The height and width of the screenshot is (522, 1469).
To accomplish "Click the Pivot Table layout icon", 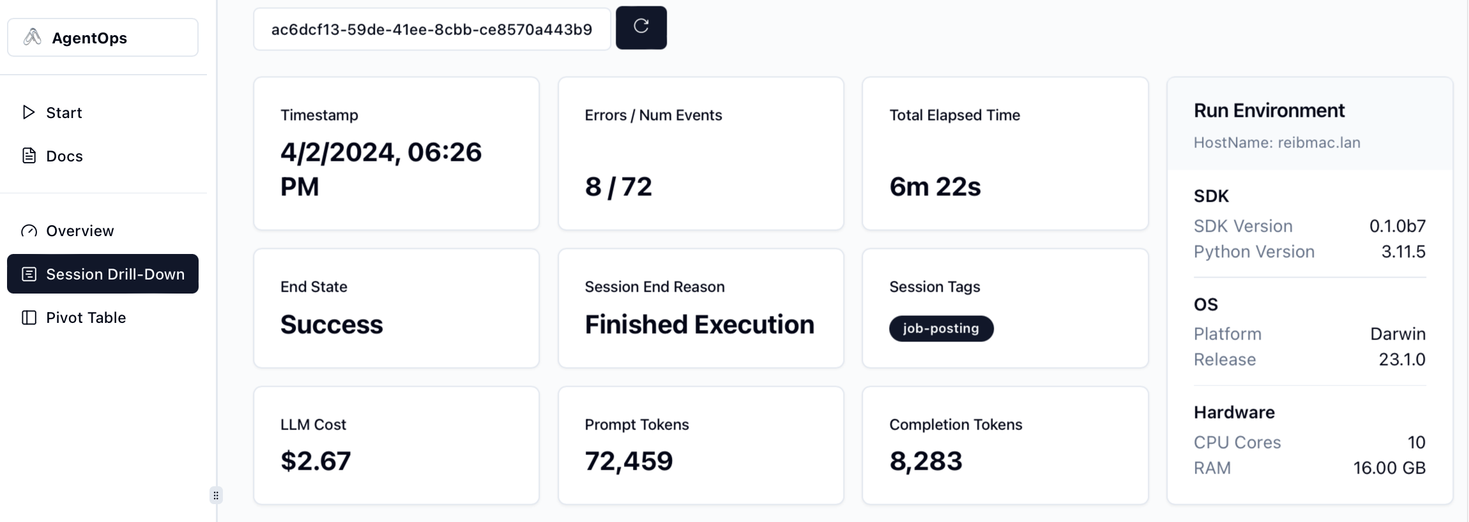I will point(29,318).
